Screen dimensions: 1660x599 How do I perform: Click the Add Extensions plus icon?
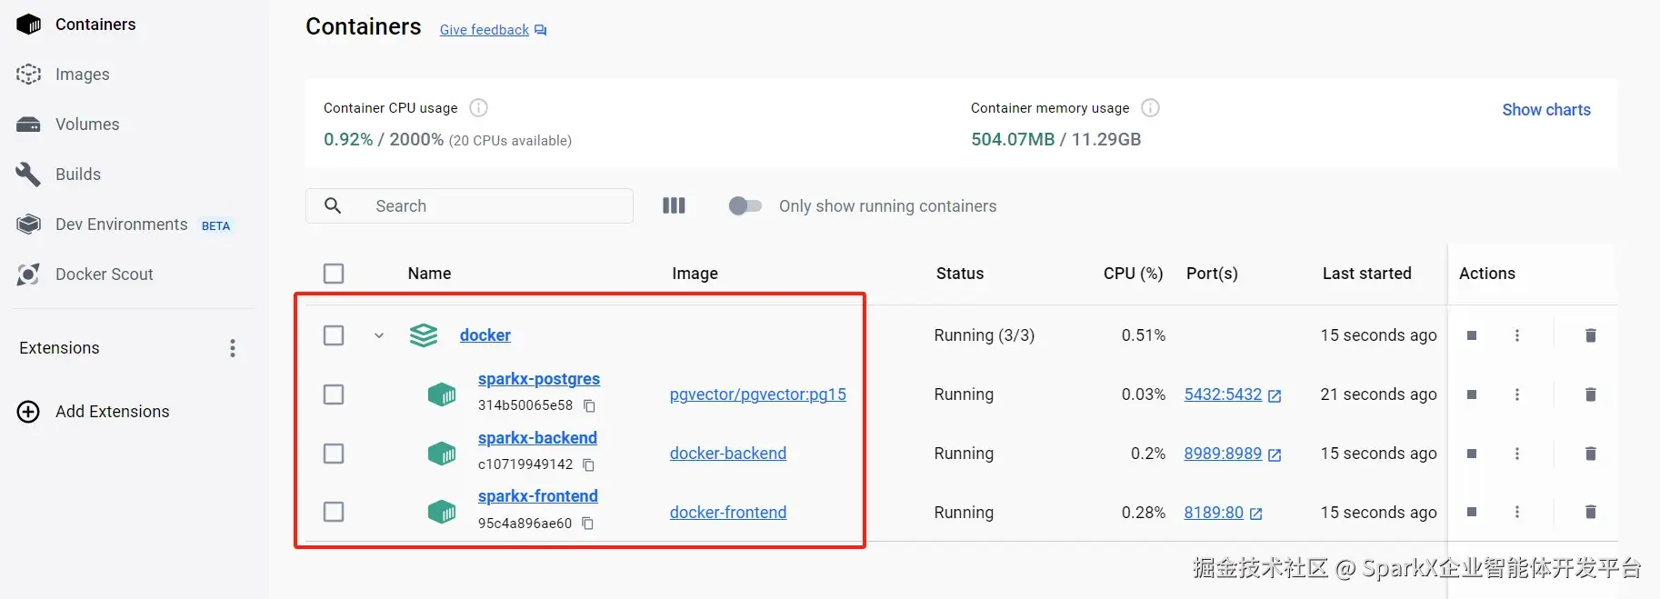[28, 412]
